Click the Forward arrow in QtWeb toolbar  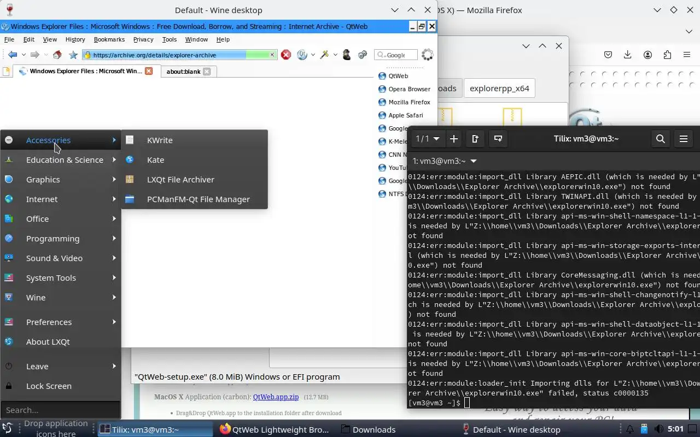click(x=34, y=55)
